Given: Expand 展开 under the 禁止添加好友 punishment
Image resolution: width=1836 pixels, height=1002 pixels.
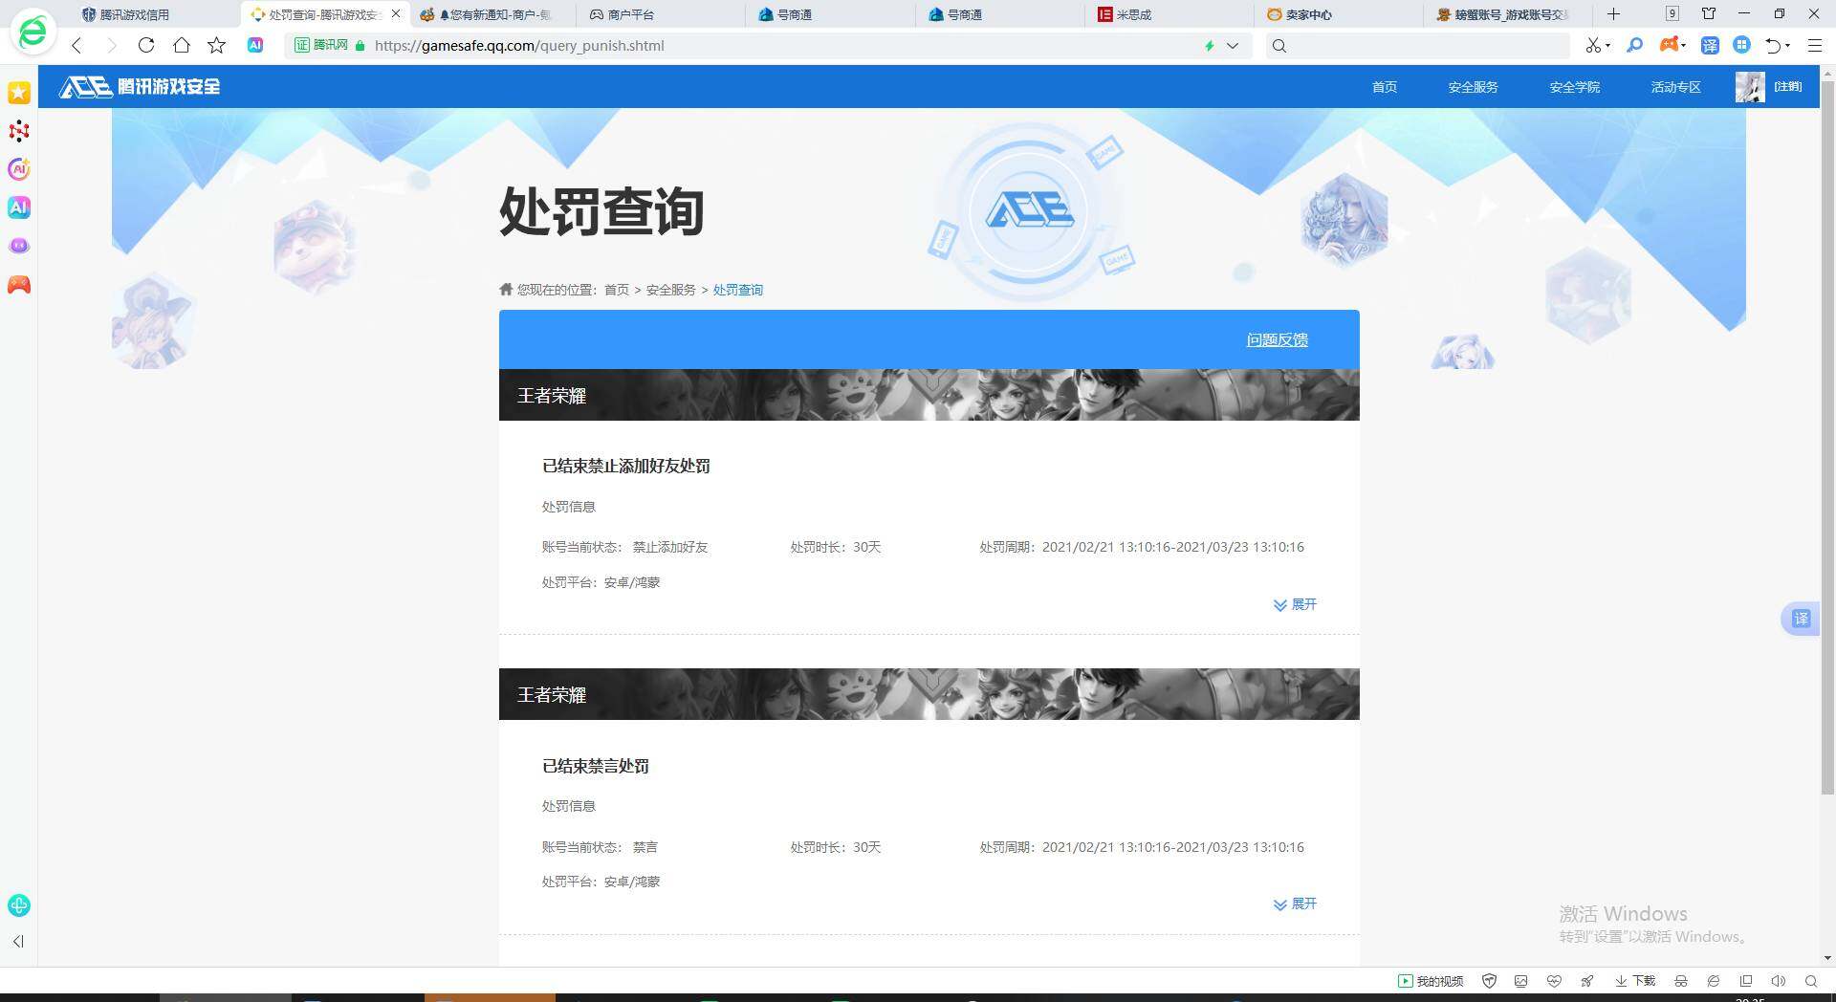Looking at the screenshot, I should pos(1296,604).
